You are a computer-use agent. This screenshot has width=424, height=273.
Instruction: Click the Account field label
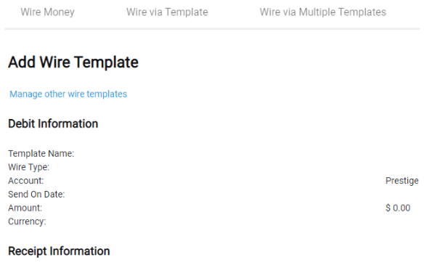[x=25, y=181]
